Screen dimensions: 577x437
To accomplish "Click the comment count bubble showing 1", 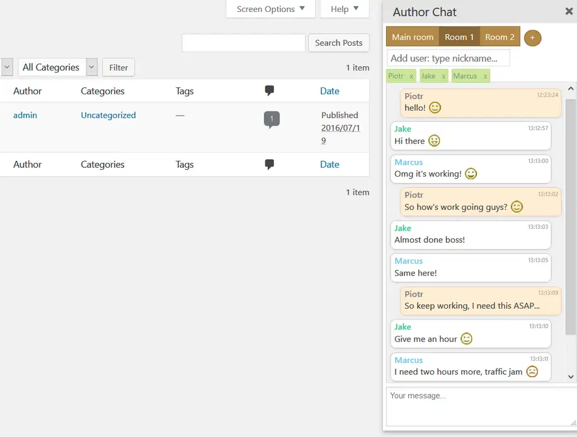I will point(271,118).
